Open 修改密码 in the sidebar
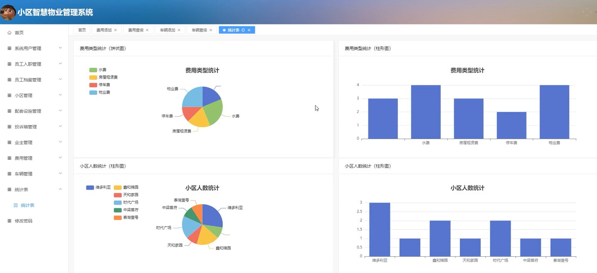This screenshot has width=597, height=273. point(34,221)
